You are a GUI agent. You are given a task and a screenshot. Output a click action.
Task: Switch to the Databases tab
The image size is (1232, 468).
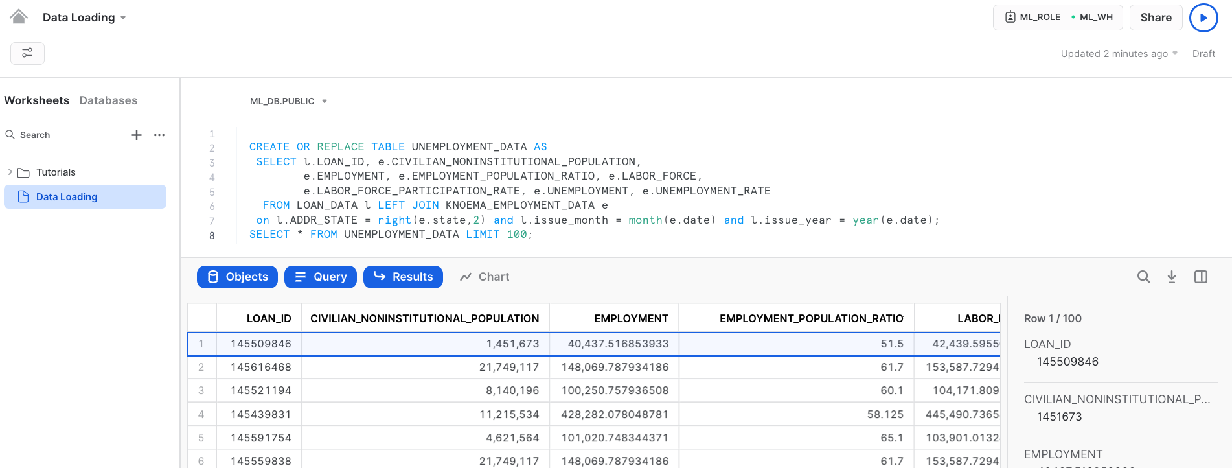[108, 100]
